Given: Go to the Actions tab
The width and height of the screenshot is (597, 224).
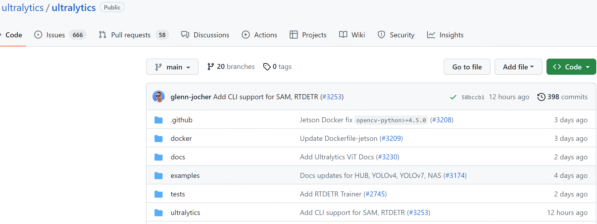Looking at the screenshot, I should pos(259,35).
